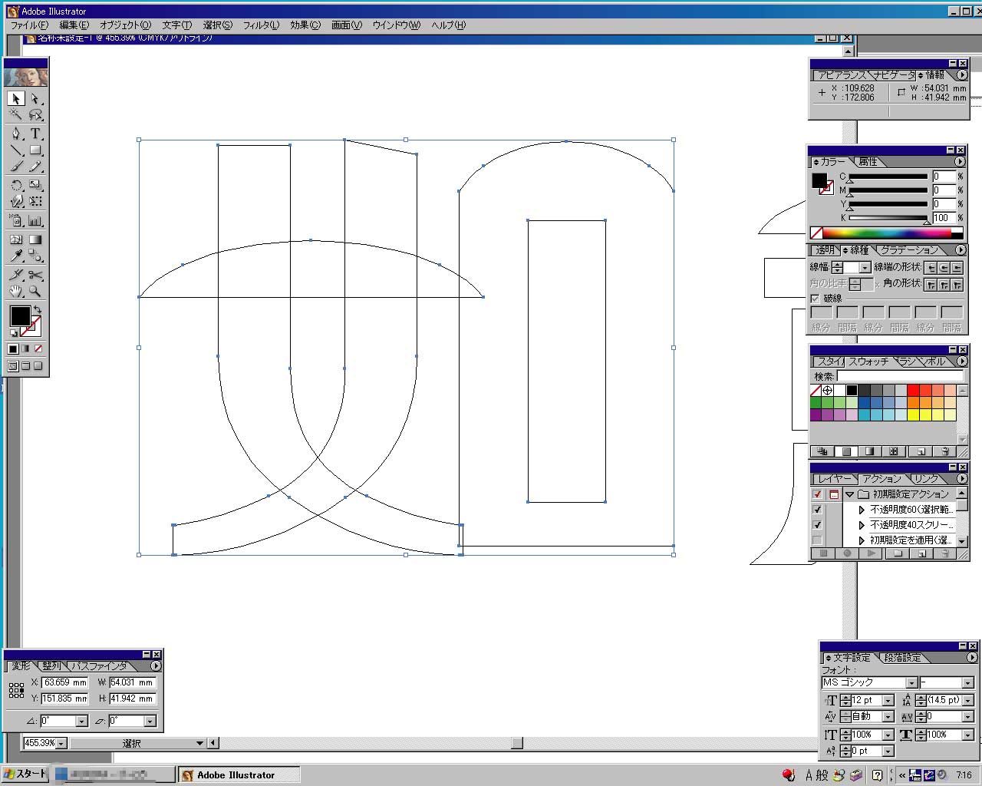This screenshot has width=982, height=786.
Task: Click the fill color box in toolbox
Action: (x=20, y=315)
